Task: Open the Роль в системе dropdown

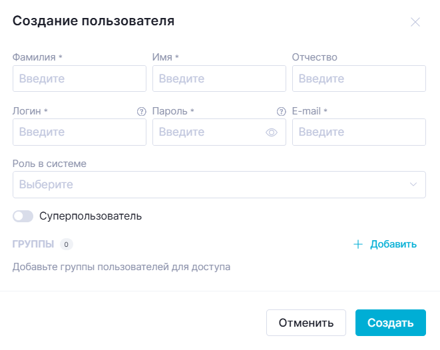Action: tap(213, 184)
